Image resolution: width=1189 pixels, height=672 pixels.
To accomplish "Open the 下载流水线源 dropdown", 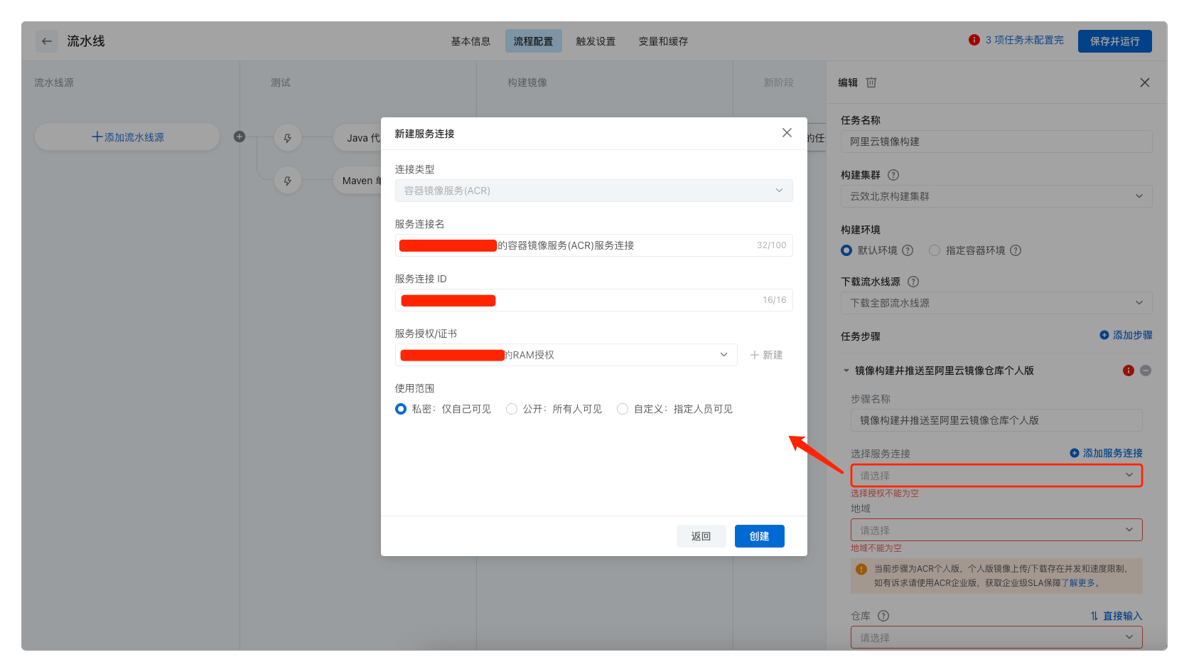I will point(996,303).
